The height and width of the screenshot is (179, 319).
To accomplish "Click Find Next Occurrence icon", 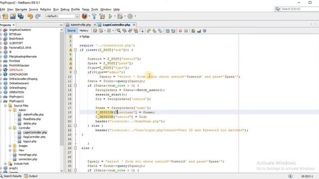I will pos(130,31).
